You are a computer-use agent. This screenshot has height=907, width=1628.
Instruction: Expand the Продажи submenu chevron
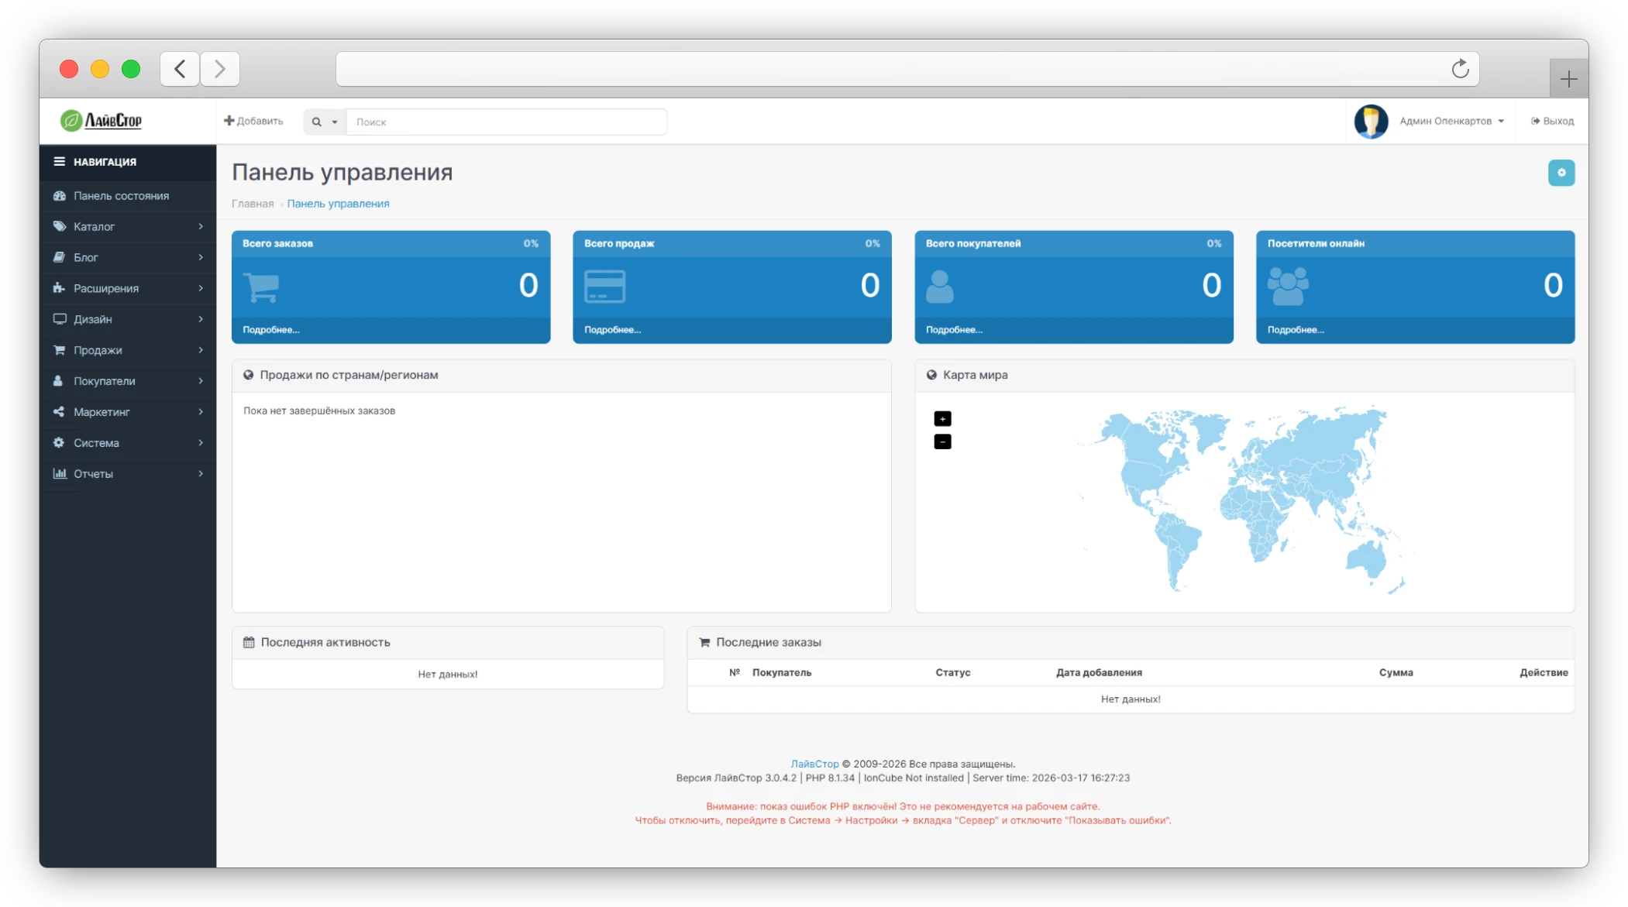[201, 350]
